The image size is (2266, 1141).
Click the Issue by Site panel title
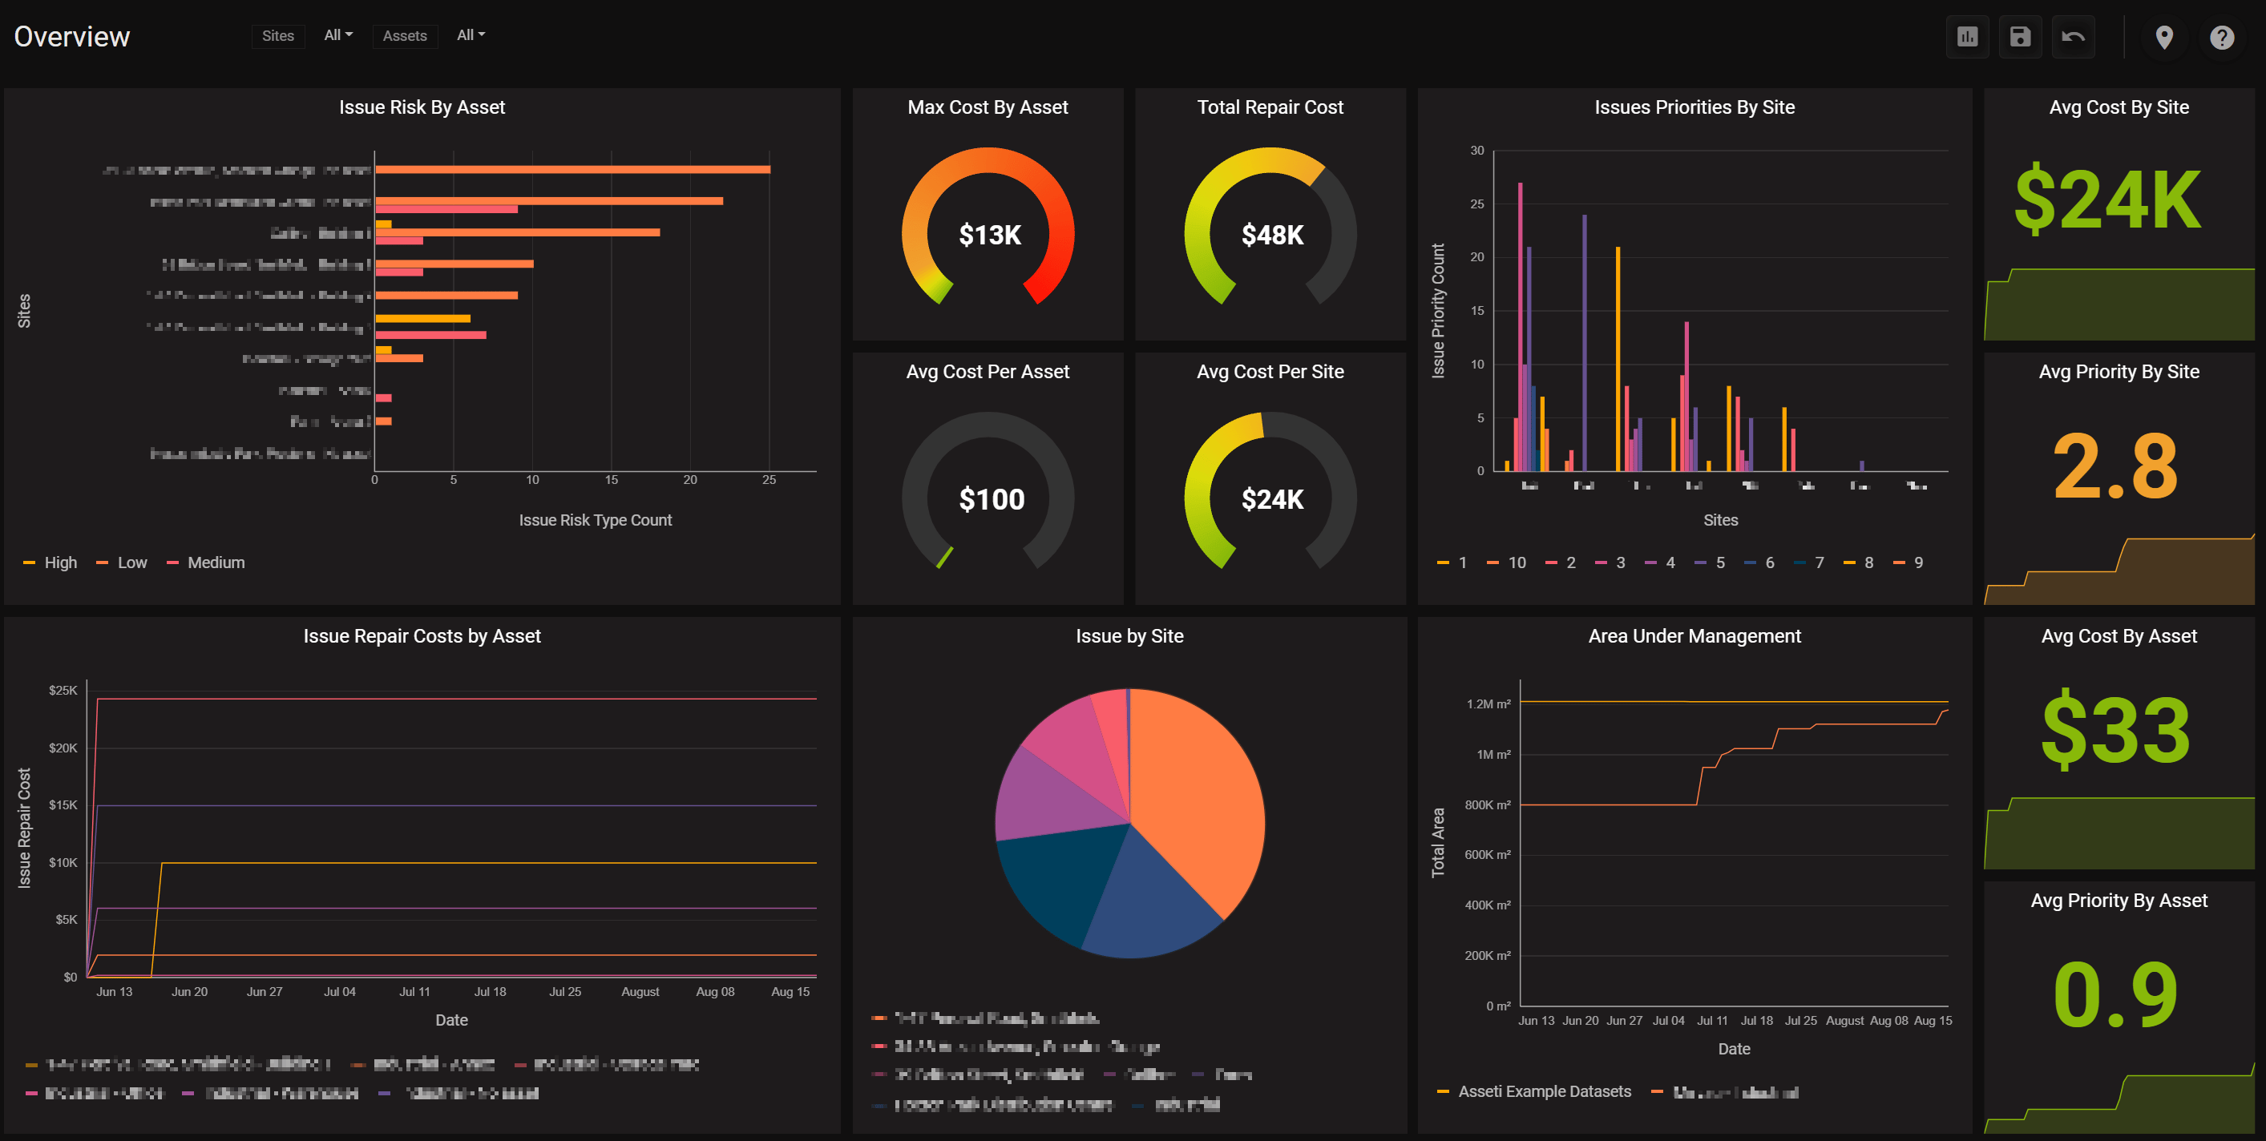[1129, 635]
